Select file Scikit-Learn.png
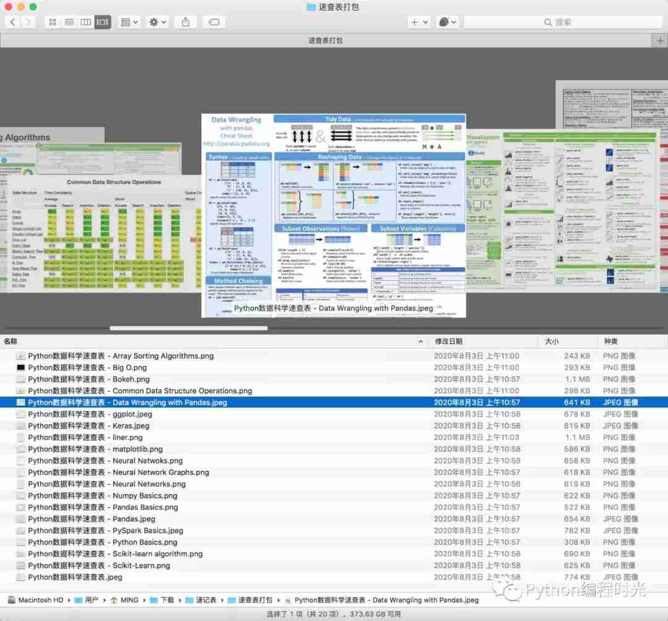This screenshot has width=668, height=621. click(x=334, y=565)
